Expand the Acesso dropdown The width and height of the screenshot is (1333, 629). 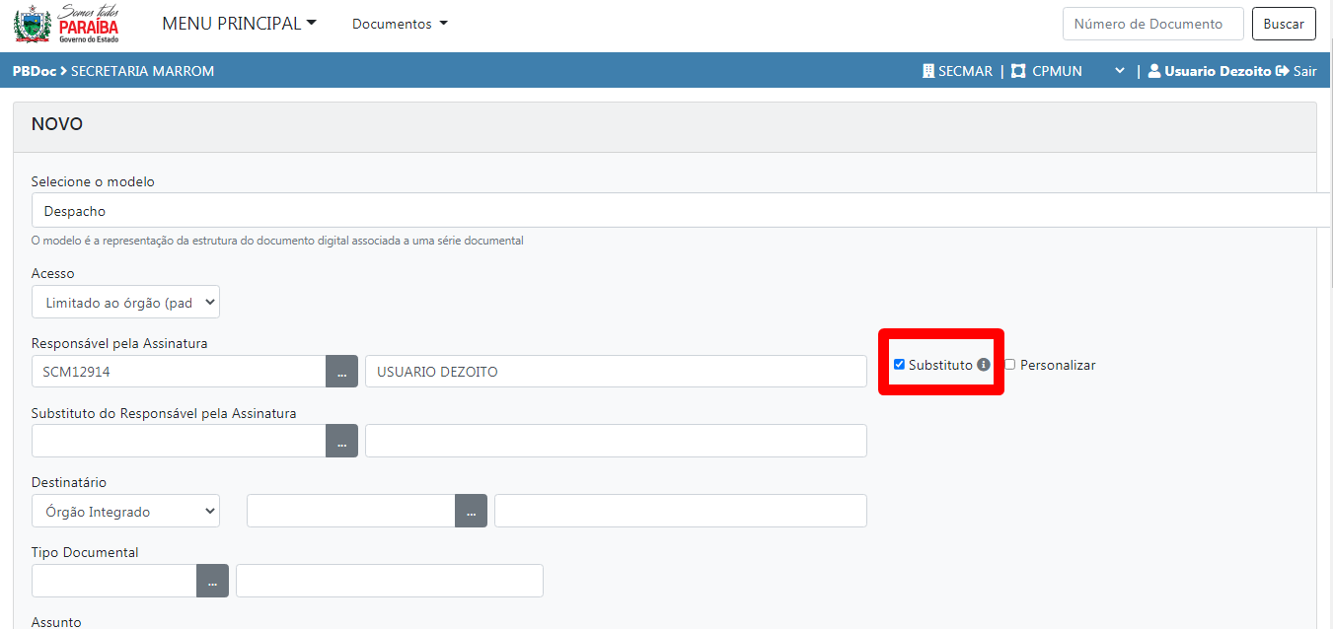125,303
